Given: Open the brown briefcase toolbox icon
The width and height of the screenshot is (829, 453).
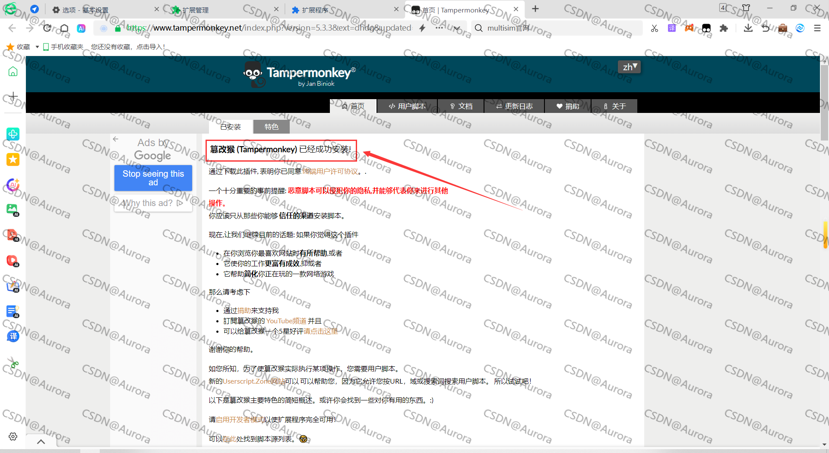Looking at the screenshot, I should [783, 28].
